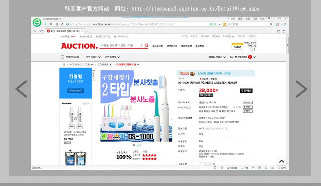This screenshot has height=186, width=321.
Task: Click the main DS-1000 product image
Action: coord(136,106)
